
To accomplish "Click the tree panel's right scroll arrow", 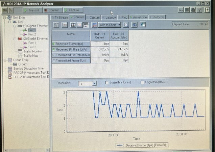I will (47, 150).
